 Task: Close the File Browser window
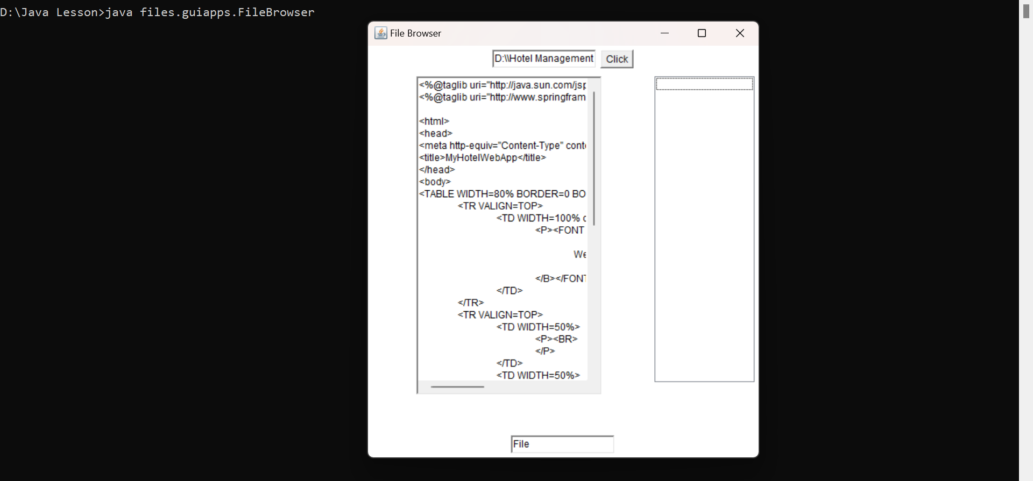coord(740,33)
